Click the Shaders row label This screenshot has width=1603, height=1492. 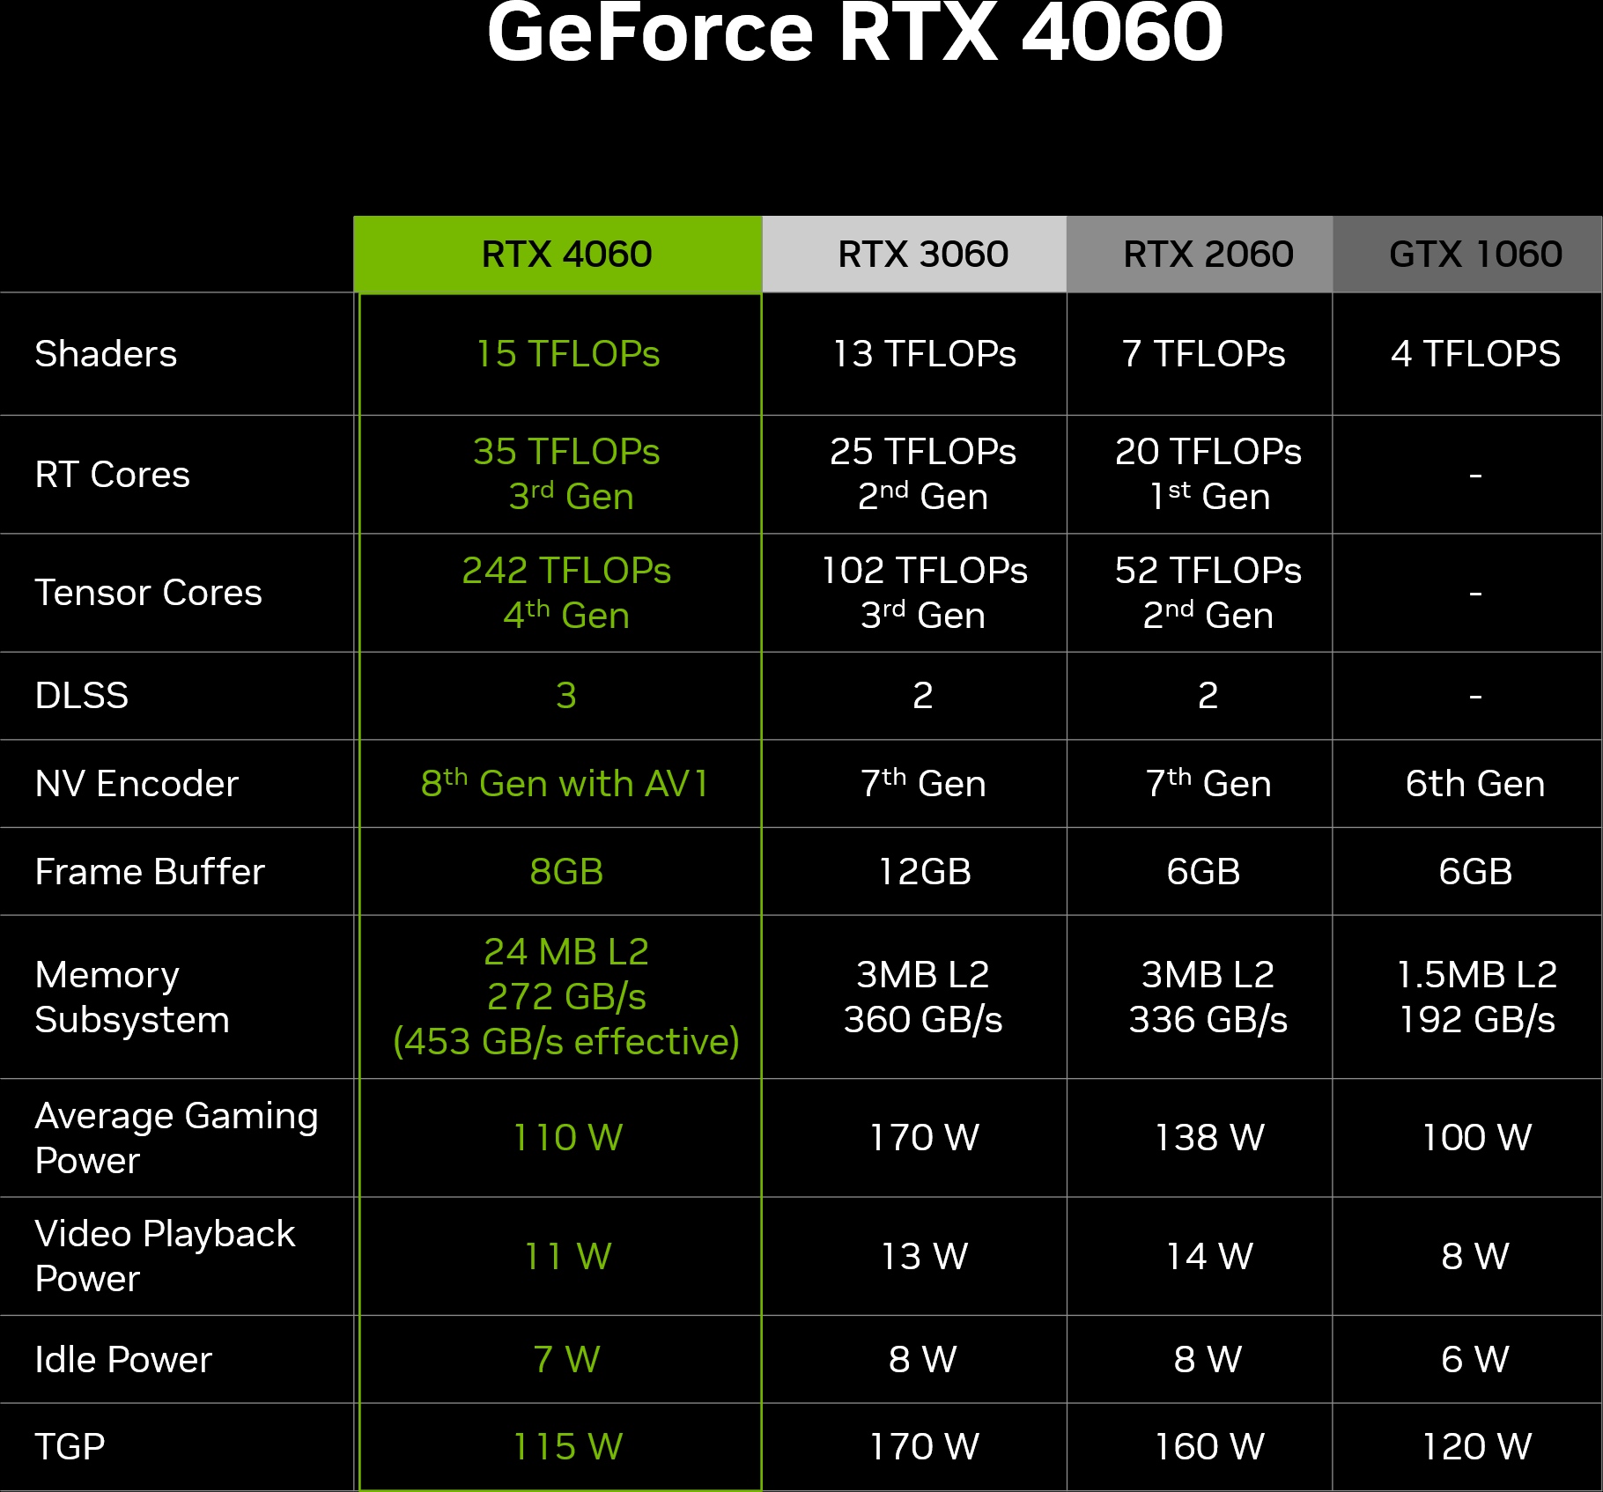[106, 354]
